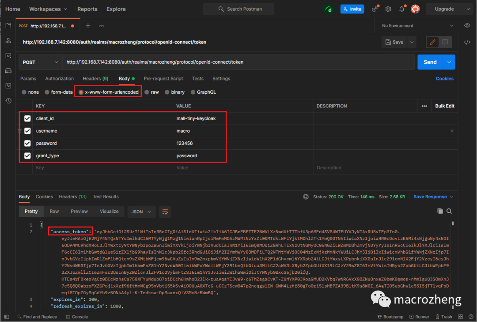The width and height of the screenshot is (477, 322).
Task: Switch to the Authorization tab
Action: click(59, 79)
